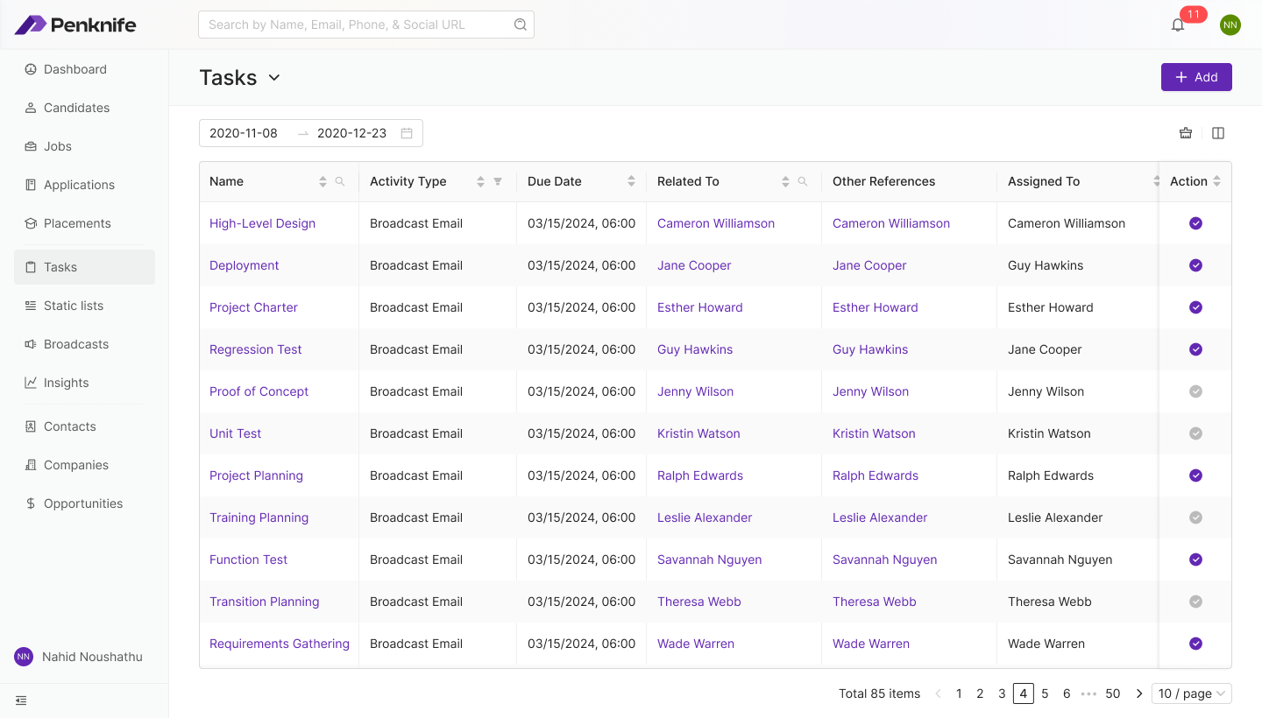The width and height of the screenshot is (1262, 718).
Task: Filter the Activity Type column
Action: tap(498, 181)
